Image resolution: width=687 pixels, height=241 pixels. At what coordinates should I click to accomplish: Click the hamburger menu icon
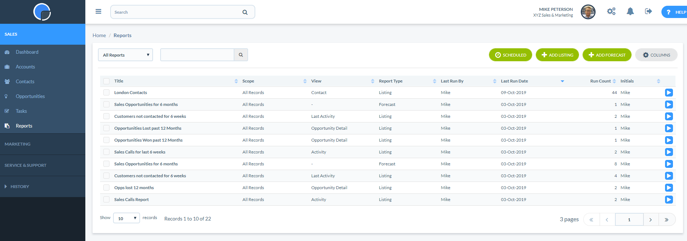pyautogui.click(x=98, y=12)
